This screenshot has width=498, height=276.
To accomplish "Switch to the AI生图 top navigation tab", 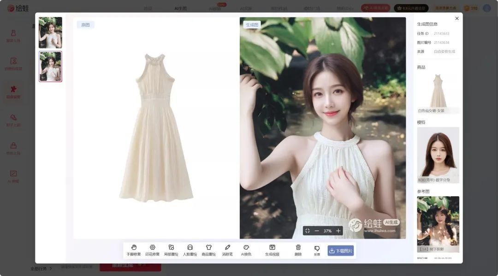I will point(180,9).
